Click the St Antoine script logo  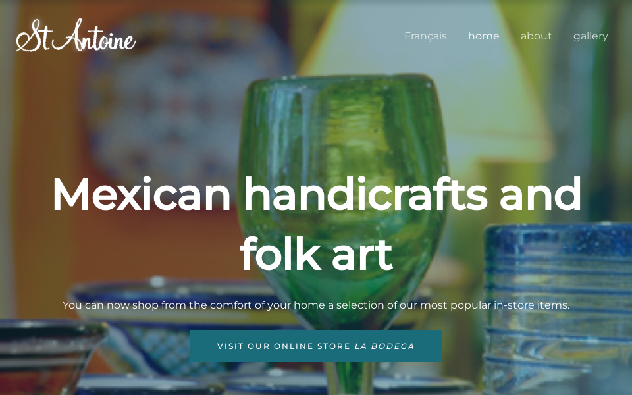[x=76, y=36]
